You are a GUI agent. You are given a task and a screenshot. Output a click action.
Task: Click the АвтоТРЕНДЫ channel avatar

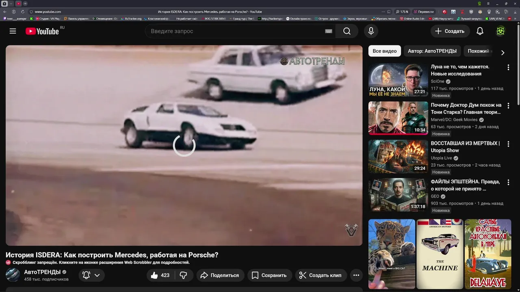point(13,275)
